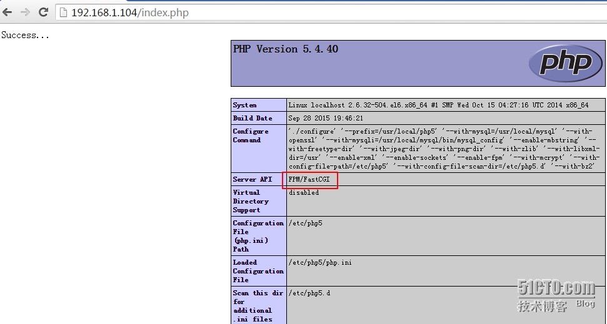Click the 'Virtual Directory Support' label
The width and height of the screenshot is (607, 324).
(x=251, y=201)
